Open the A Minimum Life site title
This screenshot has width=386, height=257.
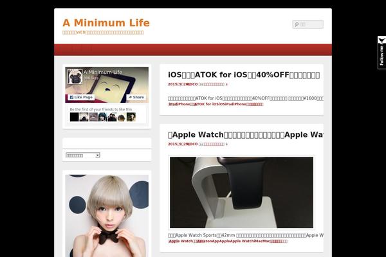(106, 23)
